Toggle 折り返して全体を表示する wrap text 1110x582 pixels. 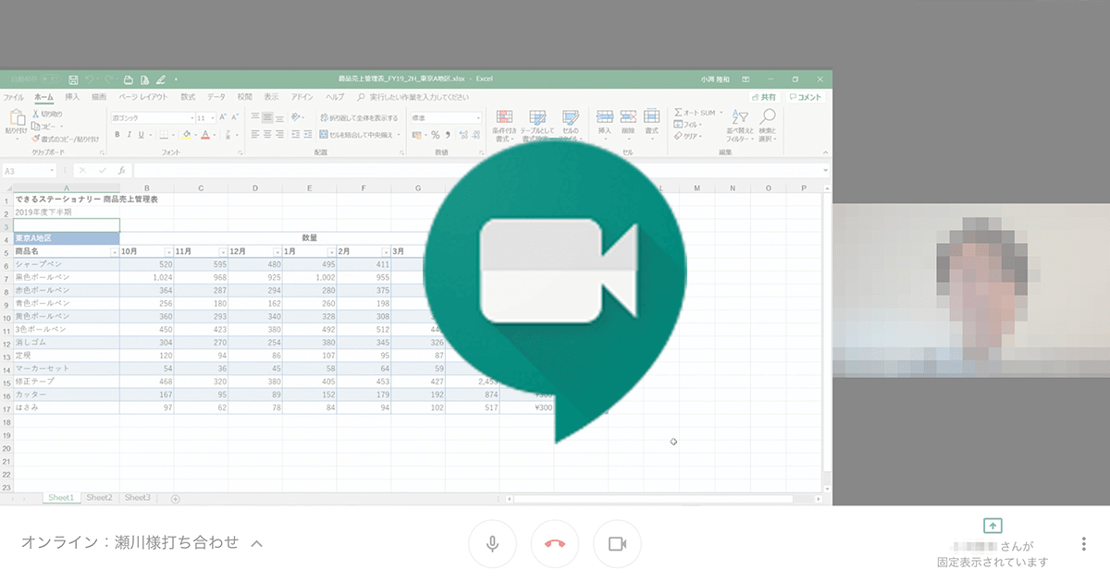coord(358,118)
